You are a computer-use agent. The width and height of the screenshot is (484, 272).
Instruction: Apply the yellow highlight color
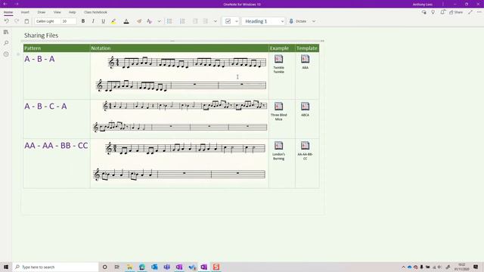113,21
